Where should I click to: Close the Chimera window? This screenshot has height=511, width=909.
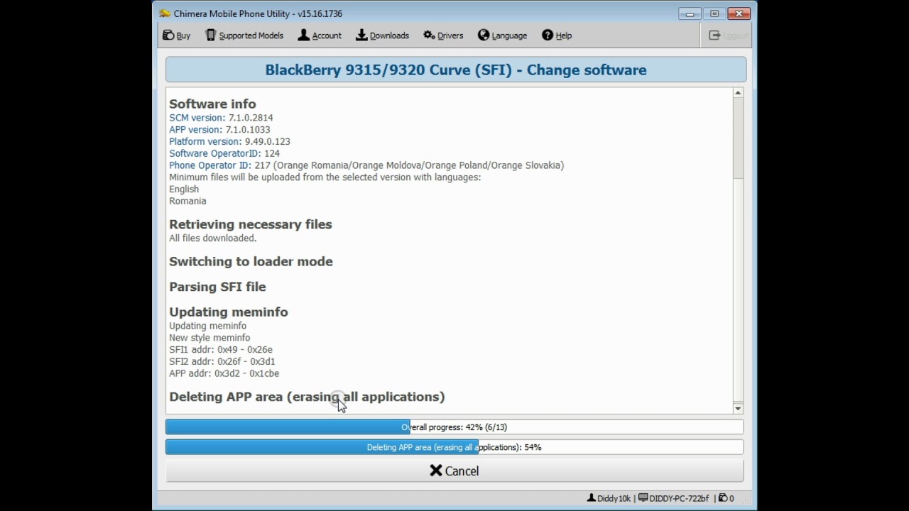coord(739,13)
